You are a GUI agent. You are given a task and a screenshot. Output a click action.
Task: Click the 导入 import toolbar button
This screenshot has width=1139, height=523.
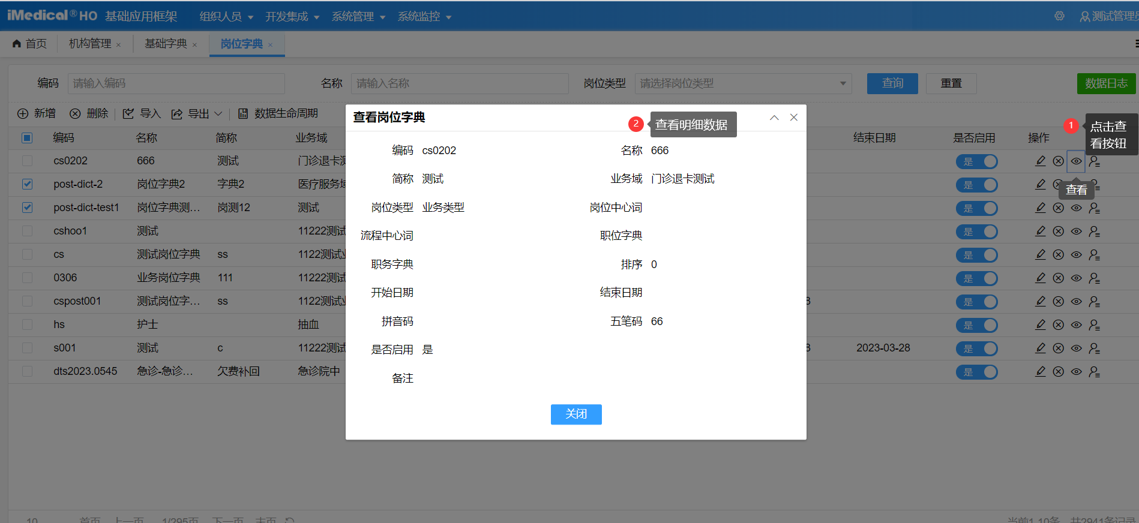click(x=142, y=113)
